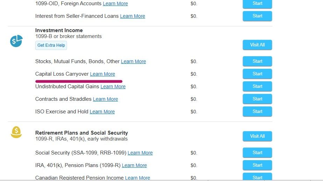Start ISO Exercise and Hold entry
This screenshot has height=181, width=323.
(257, 111)
